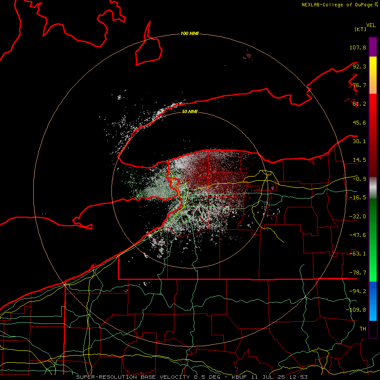Select the 14.5 scale value
The height and width of the screenshot is (380, 380).
point(359,160)
